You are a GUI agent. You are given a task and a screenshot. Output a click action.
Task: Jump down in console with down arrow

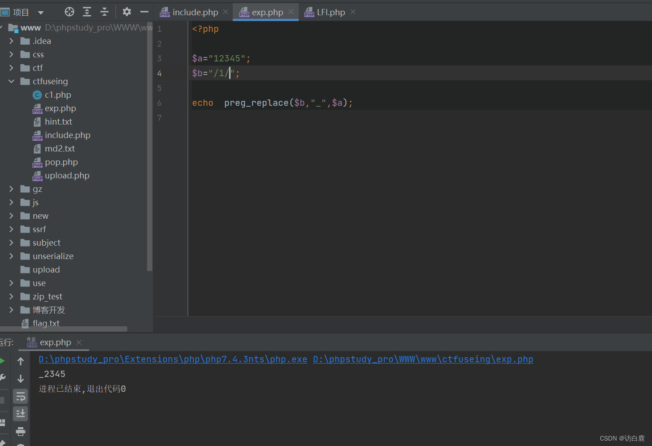[20, 378]
